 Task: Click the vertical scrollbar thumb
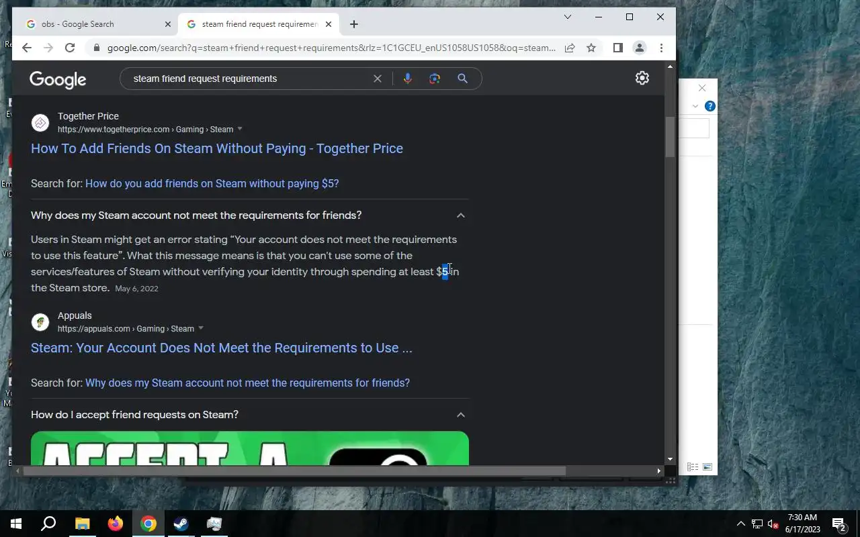click(670, 138)
